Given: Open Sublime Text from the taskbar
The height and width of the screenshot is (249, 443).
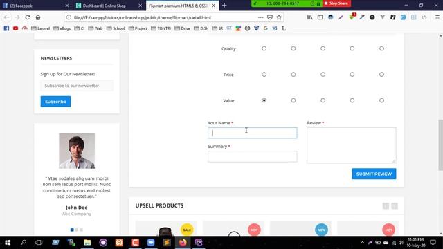Looking at the screenshot, I should [x=167, y=243].
